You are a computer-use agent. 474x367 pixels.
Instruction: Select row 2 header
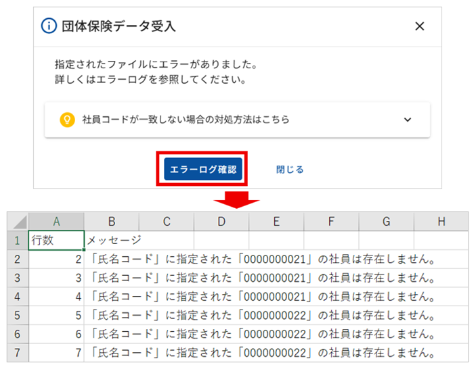pyautogui.click(x=18, y=260)
